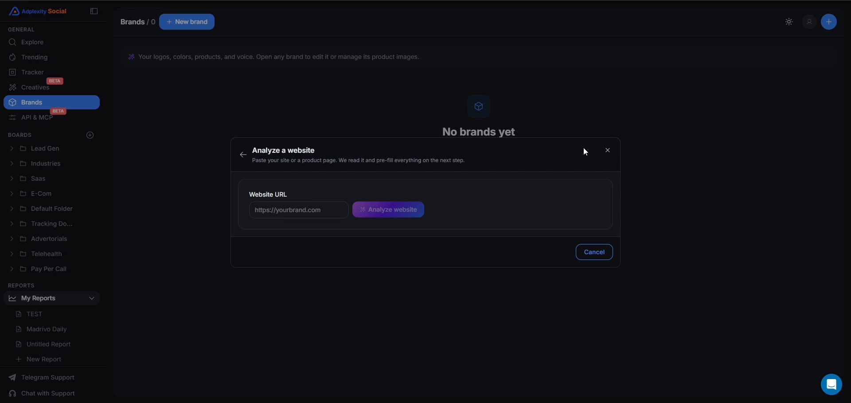
Task: Open Trending in the sidebar
Action: (x=51, y=57)
